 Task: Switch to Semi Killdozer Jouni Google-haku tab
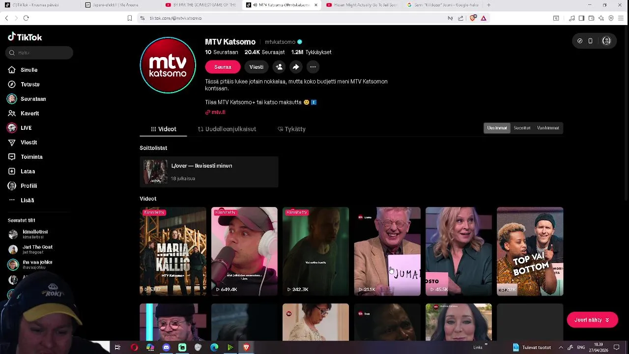[x=443, y=5]
